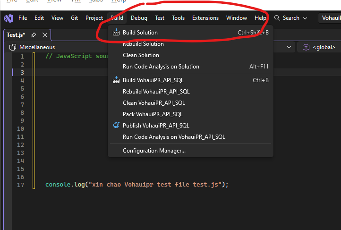This screenshot has height=230, width=341.
Task: Select Rebuild Solution from the Build menu
Action: [143, 44]
